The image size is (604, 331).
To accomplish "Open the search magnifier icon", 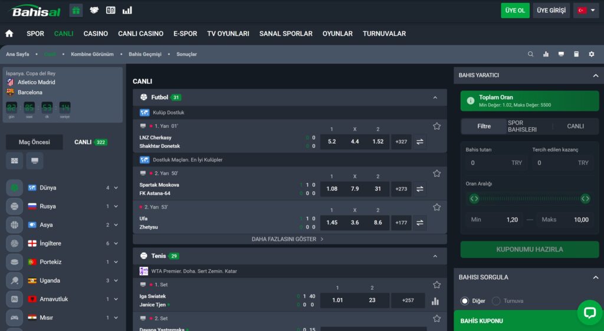I will pos(530,54).
